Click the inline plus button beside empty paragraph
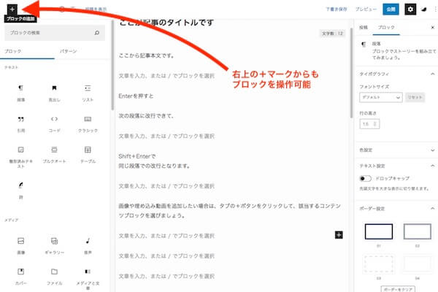This screenshot has height=292, width=438. pyautogui.click(x=339, y=235)
